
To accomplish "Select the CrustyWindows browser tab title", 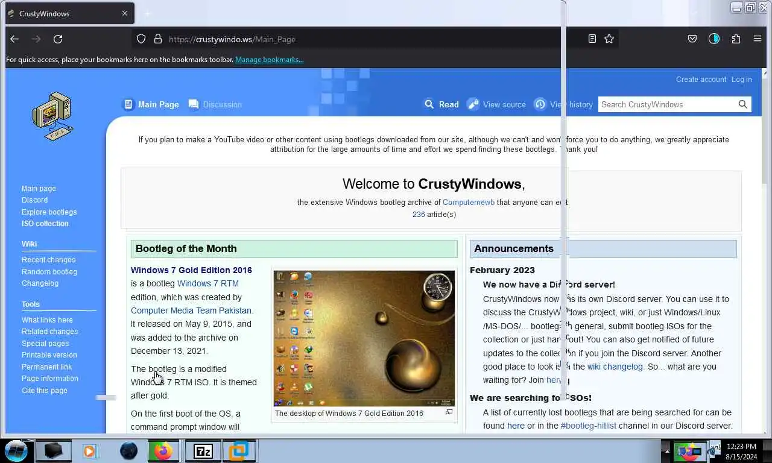I will tap(44, 13).
